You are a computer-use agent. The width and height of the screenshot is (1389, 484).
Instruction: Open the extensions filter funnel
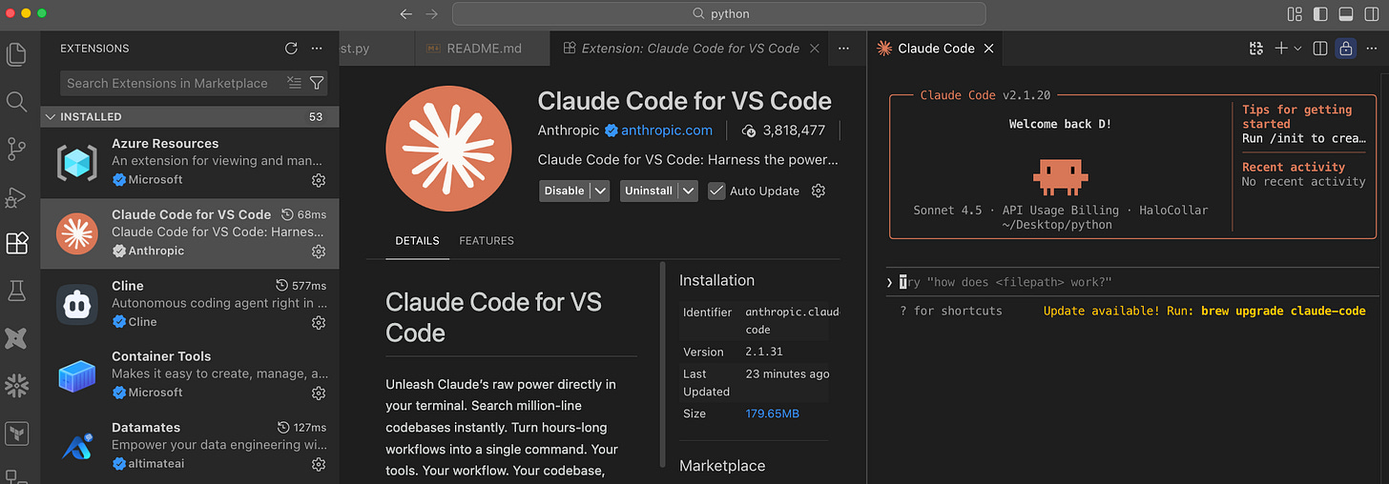pyautogui.click(x=317, y=83)
